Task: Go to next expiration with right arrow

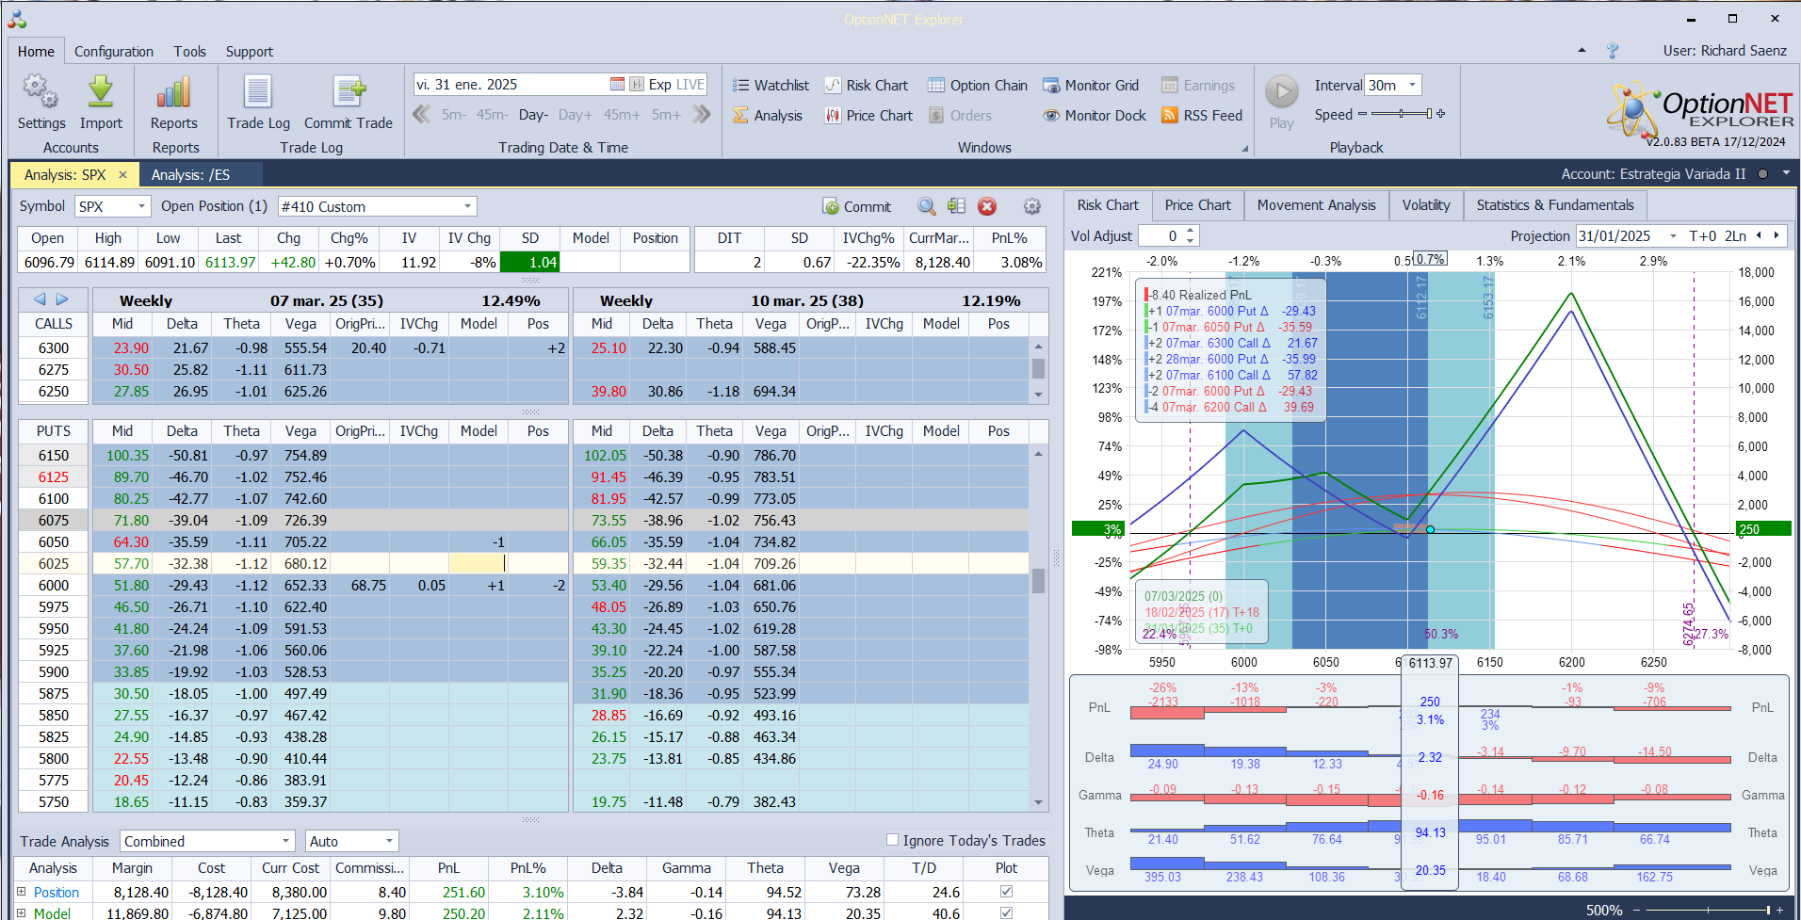Action: tap(62, 299)
